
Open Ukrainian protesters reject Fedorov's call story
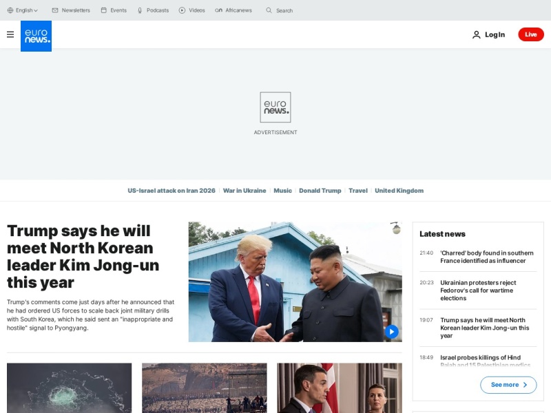pyautogui.click(x=478, y=290)
